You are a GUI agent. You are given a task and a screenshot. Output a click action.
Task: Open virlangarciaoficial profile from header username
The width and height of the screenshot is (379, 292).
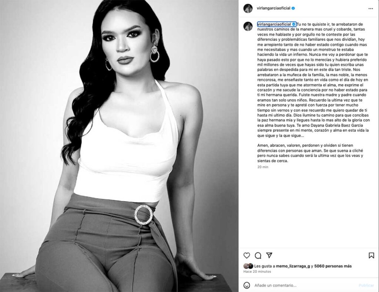[274, 8]
